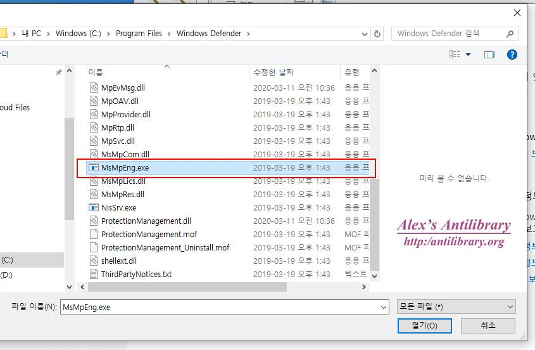
Task: Sort by 수정한 날짜 column header
Action: (x=274, y=72)
